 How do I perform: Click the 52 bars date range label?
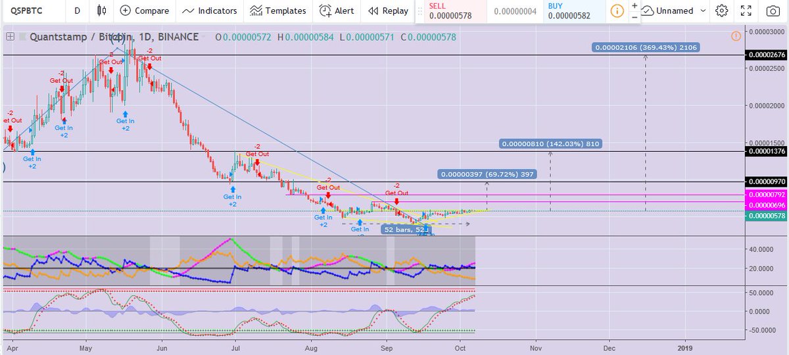pyautogui.click(x=405, y=229)
